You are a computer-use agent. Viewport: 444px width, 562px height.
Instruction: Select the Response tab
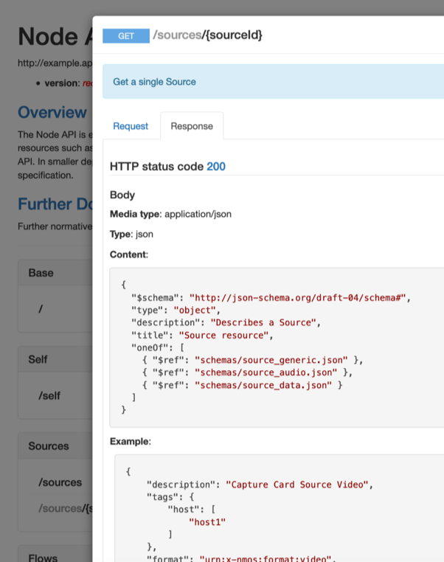tap(192, 126)
